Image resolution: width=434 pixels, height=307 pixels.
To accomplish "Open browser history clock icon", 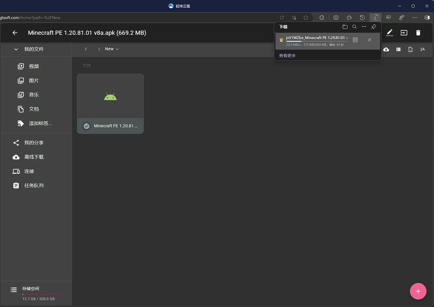I will click(362, 18).
